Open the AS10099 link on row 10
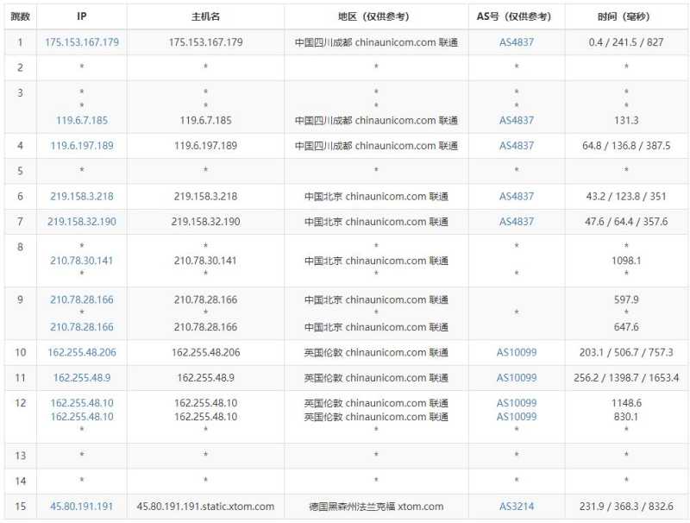Screen dimensions: 690x523 click(x=516, y=352)
